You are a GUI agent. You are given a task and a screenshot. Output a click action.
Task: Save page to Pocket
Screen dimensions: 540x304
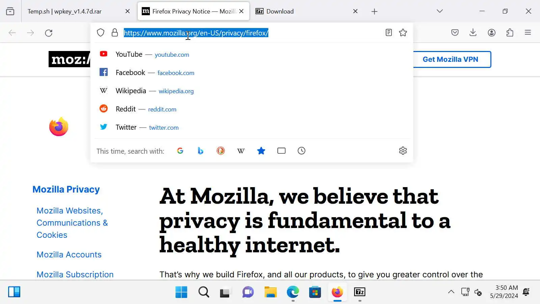coord(455,33)
